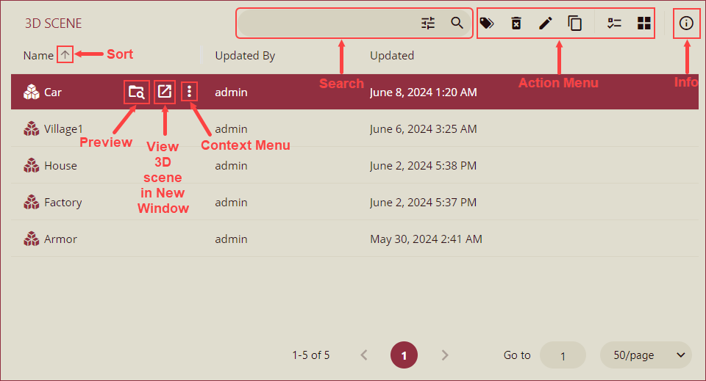Click the pencil edit icon

(x=545, y=23)
